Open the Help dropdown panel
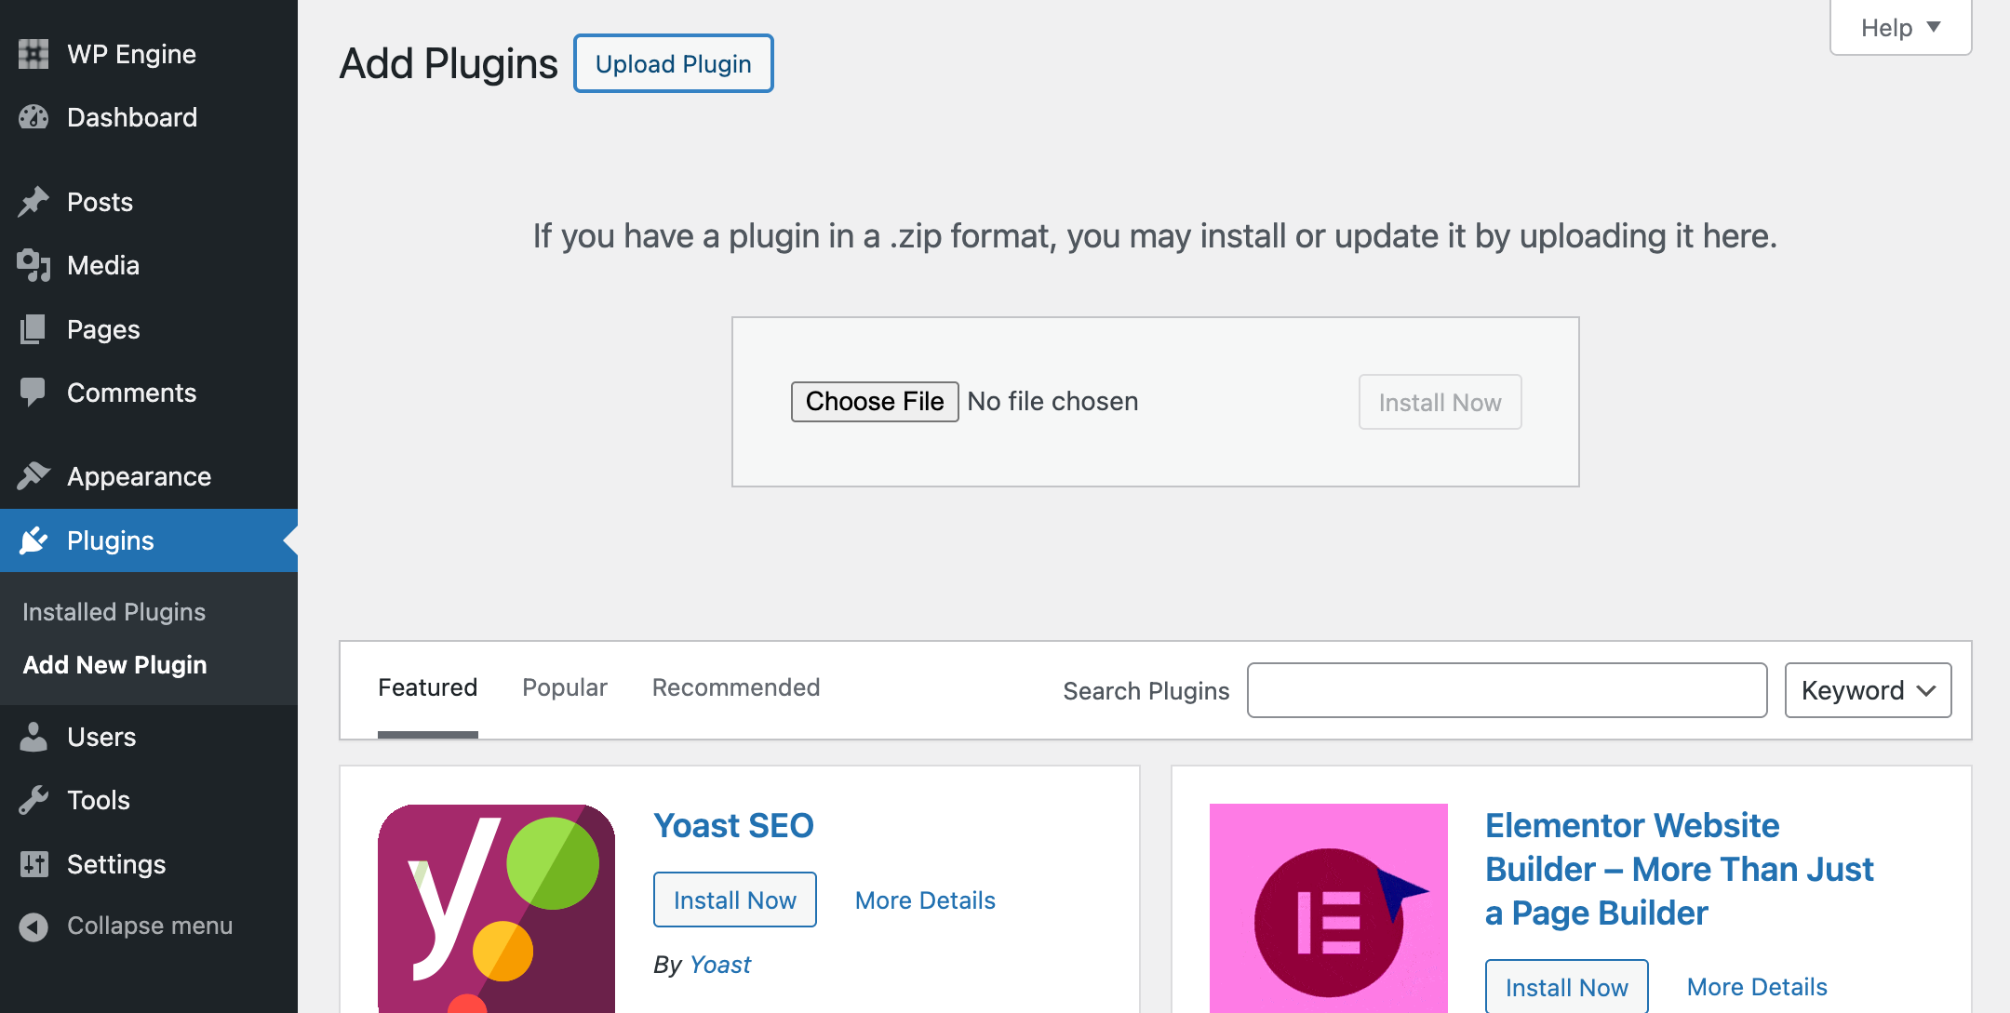2010x1013 pixels. [x=1899, y=27]
